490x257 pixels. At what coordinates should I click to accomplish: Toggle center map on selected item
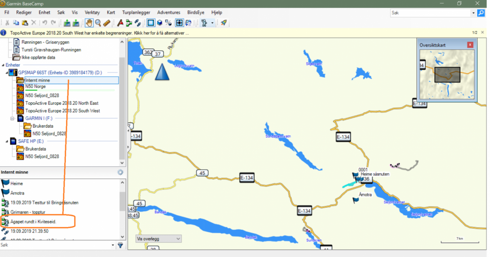point(179,23)
